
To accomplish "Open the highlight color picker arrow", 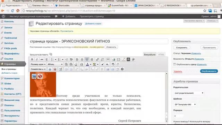I will tap(98, 65).
